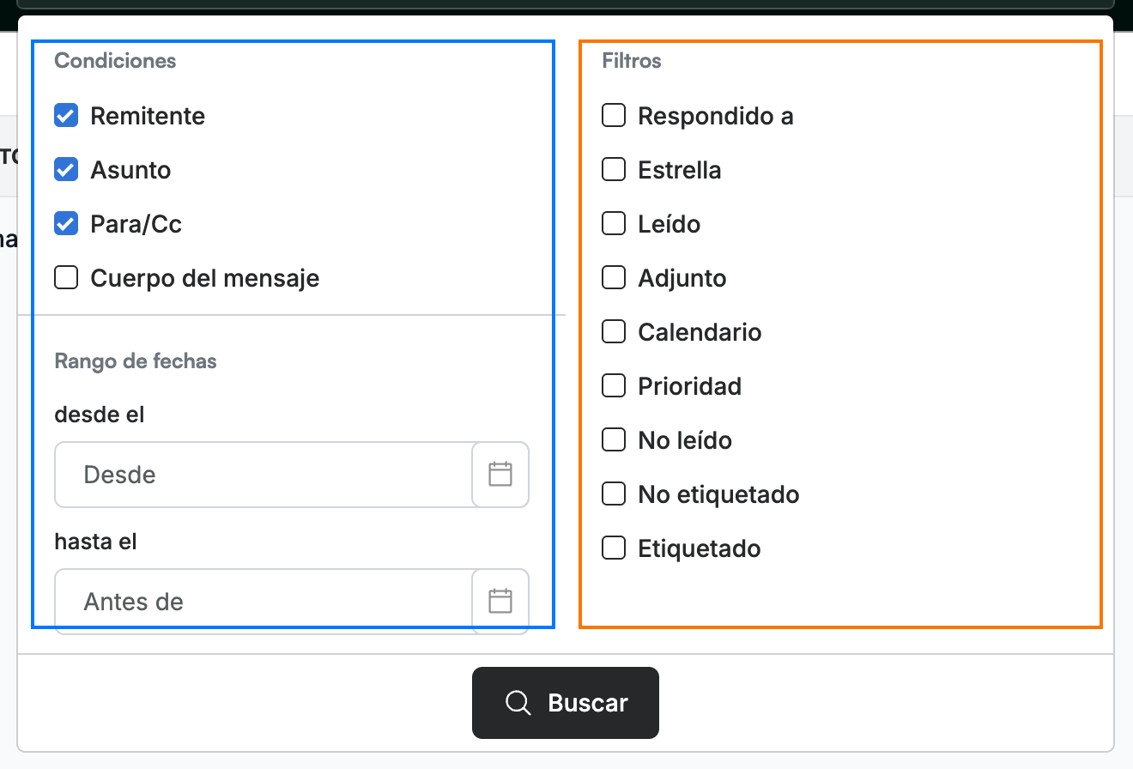1133x769 pixels.
Task: Enable Cuerpo del mensaje condition
Action: coord(66,278)
